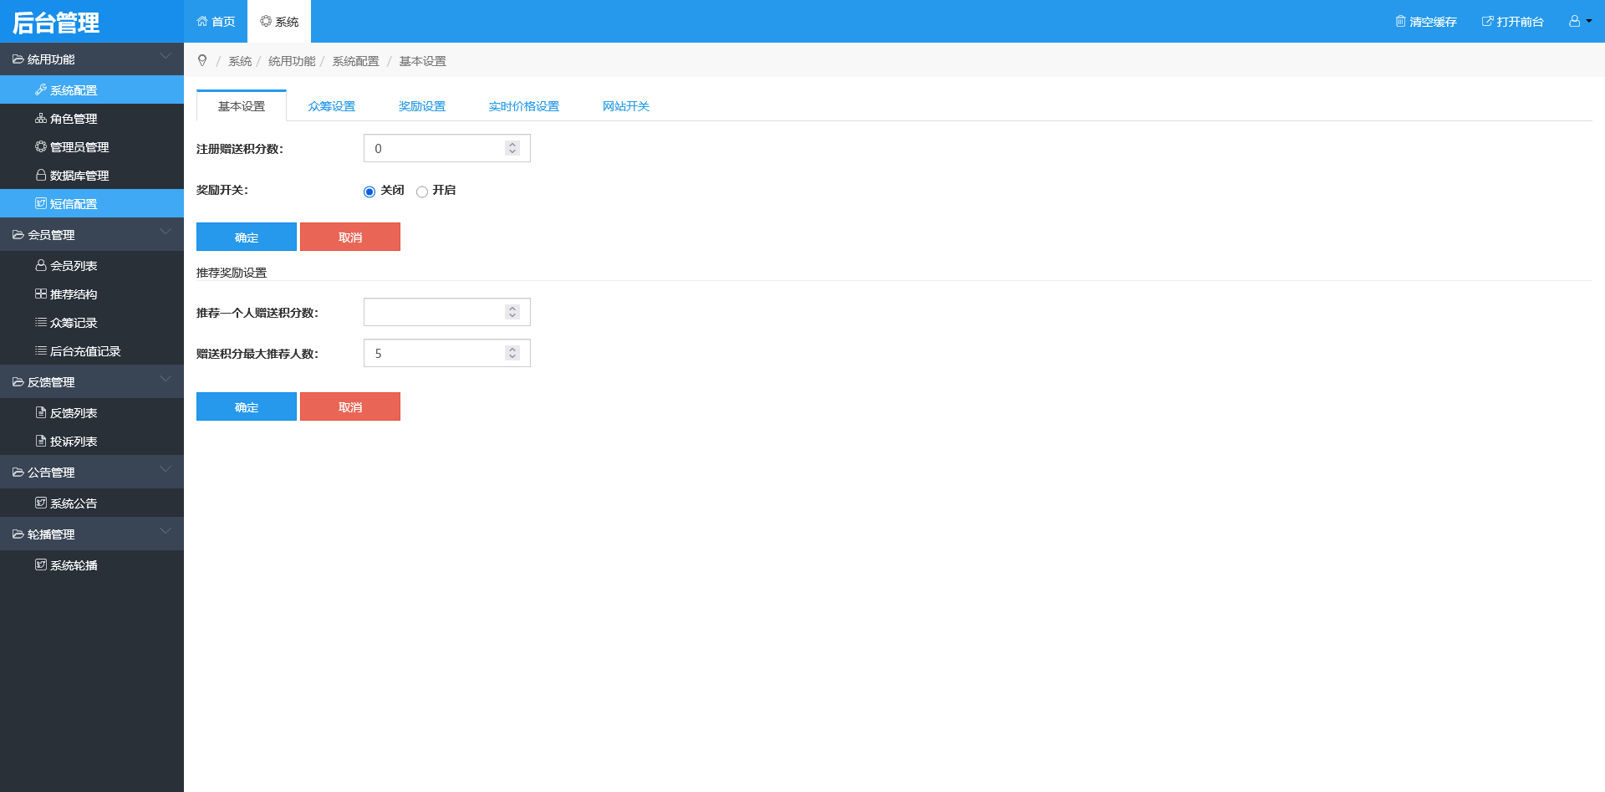The height and width of the screenshot is (792, 1605).
Task: Click the folder icon beside 反馈管理
Action: point(18,382)
